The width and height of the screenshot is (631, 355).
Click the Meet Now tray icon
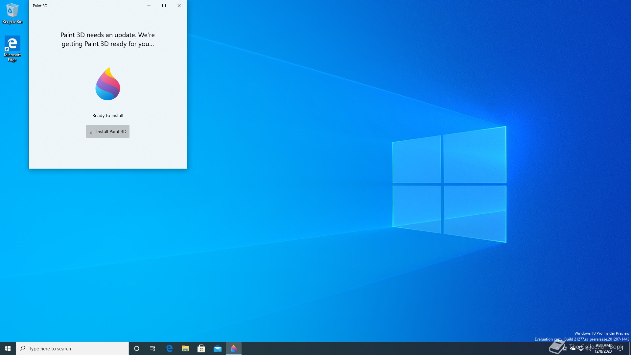pyautogui.click(x=565, y=348)
